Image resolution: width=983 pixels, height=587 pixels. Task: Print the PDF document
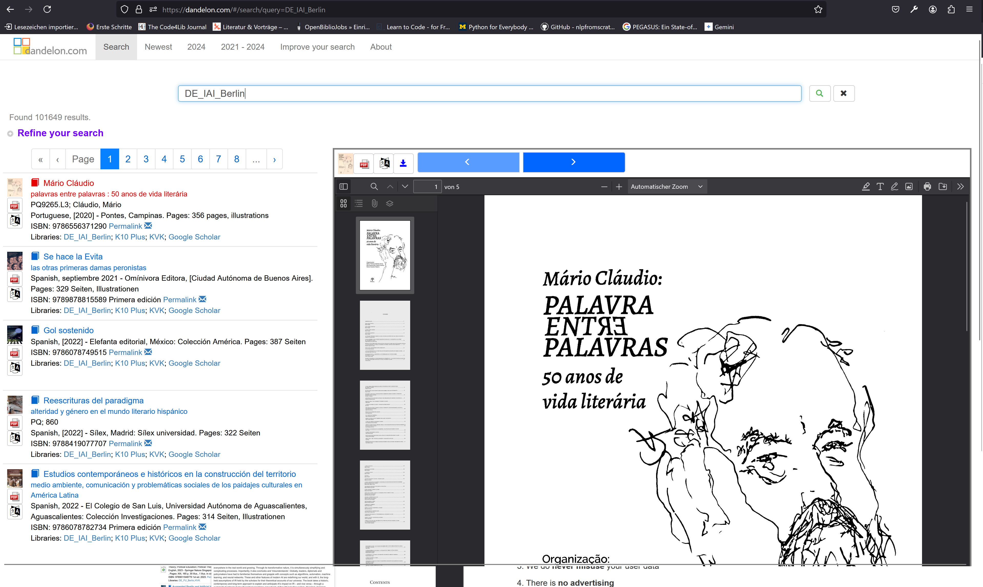tap(927, 187)
